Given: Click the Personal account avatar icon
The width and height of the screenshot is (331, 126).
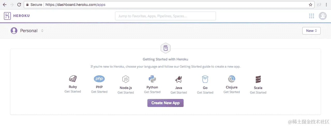Looking at the screenshot, I should pos(14,31).
